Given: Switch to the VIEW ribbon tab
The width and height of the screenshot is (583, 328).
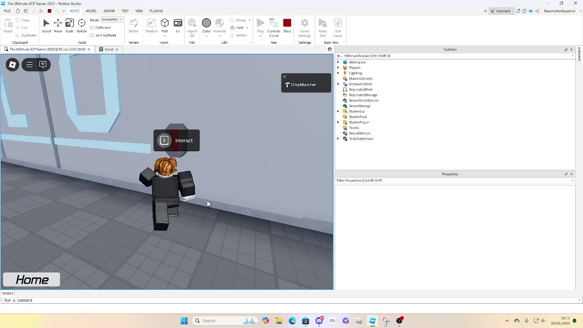Looking at the screenshot, I should (139, 11).
